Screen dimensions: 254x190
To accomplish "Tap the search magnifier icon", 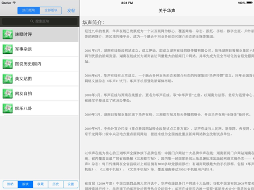I will tap(32, 21).
